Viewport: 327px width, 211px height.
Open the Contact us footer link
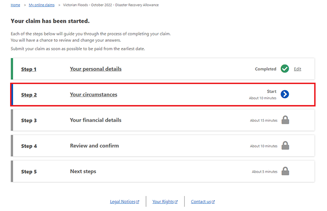coord(201,201)
